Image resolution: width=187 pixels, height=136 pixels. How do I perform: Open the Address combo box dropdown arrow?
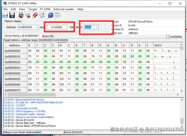[37, 27]
